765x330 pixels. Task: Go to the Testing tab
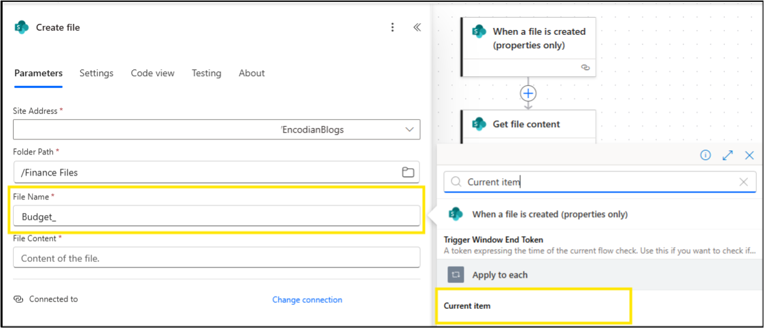(206, 73)
